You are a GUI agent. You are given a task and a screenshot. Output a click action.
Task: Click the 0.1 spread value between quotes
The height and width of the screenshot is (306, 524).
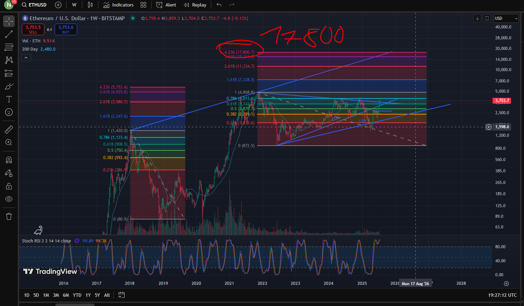(49, 30)
